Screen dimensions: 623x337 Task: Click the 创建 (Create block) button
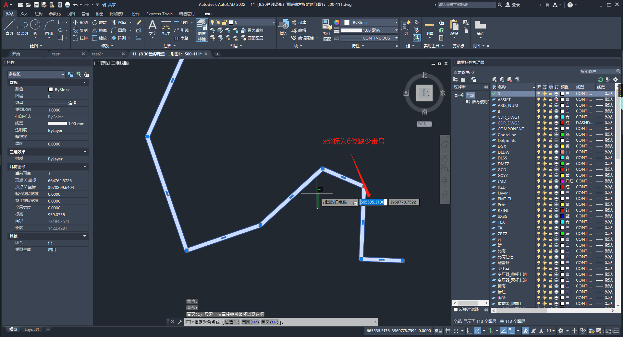pos(299,22)
